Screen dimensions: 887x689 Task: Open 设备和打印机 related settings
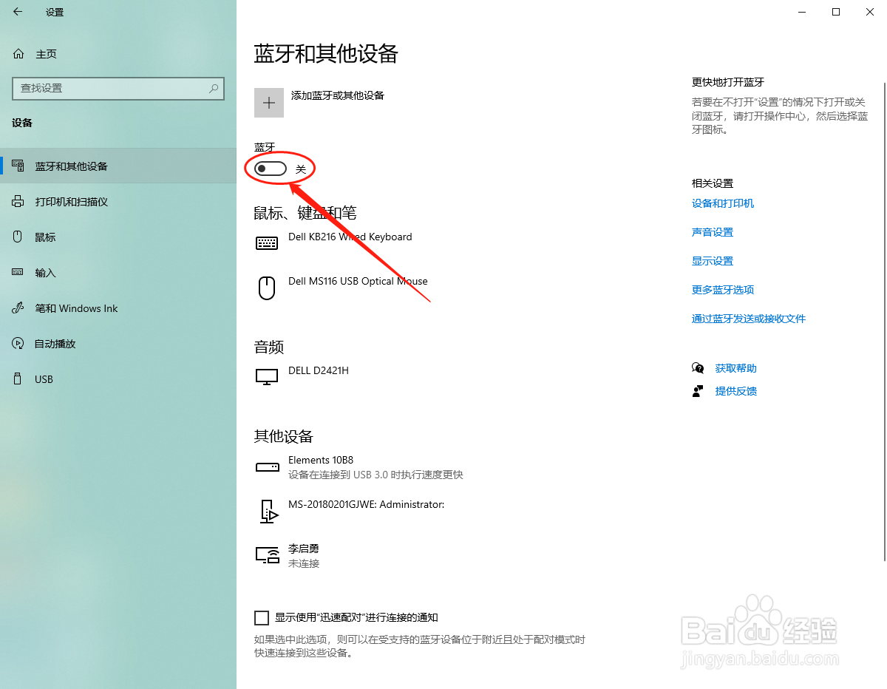click(x=723, y=203)
